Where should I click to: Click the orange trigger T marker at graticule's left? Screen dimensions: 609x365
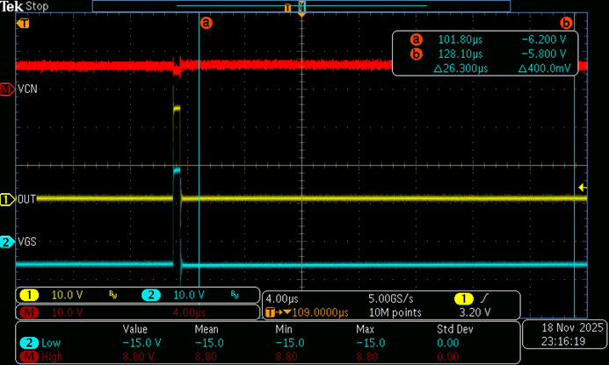(x=23, y=24)
